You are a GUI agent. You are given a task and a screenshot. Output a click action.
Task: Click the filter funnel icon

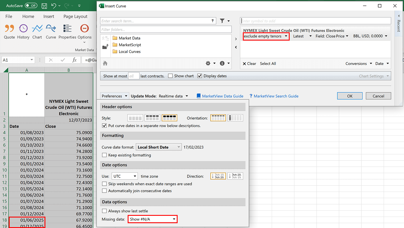tap(222, 21)
